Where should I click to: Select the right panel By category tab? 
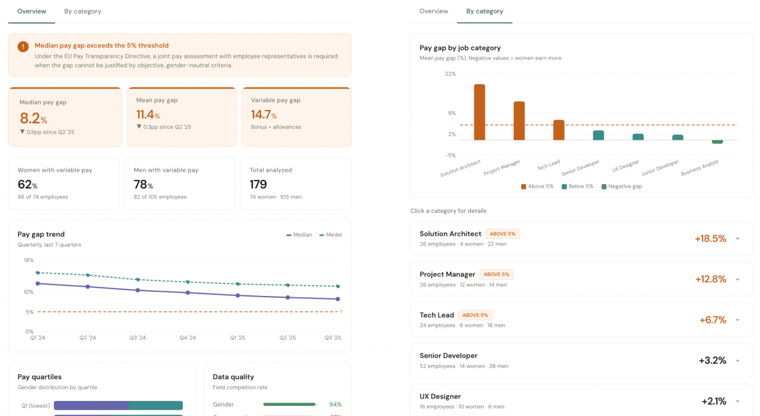point(484,11)
